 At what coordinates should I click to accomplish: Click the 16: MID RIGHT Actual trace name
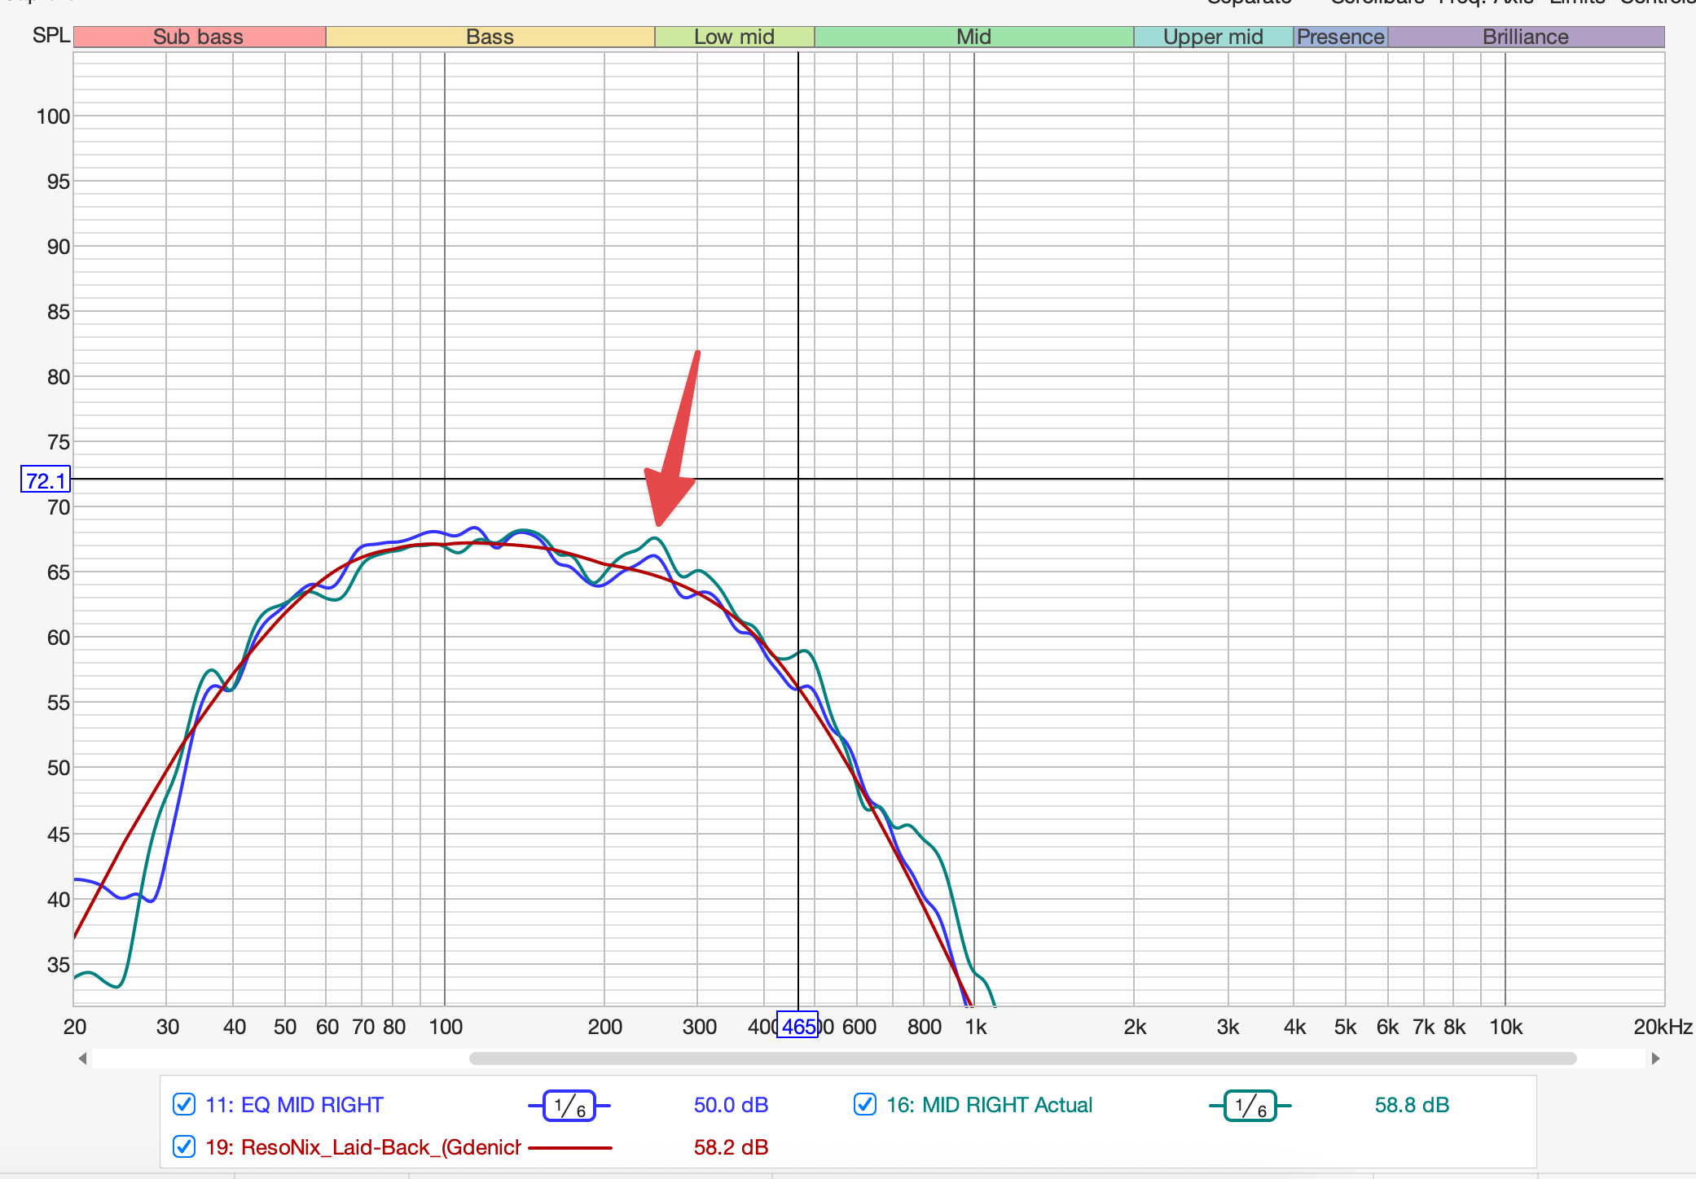(989, 1105)
